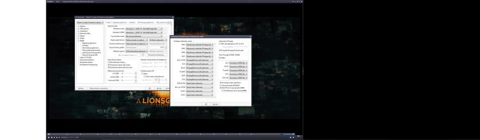Toggle DRC dla dekoderów AC3, E-AC3
Image resolution: width=480 pixels, height=140 pixels.
[x=220, y=44]
